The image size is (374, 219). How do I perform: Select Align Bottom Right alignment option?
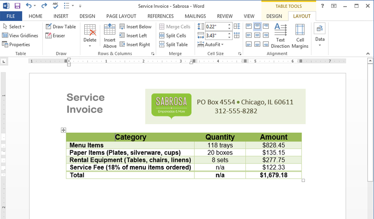(x=265, y=44)
